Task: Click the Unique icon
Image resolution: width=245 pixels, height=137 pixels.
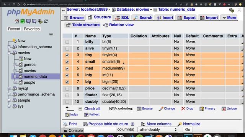Action: (x=224, y=109)
